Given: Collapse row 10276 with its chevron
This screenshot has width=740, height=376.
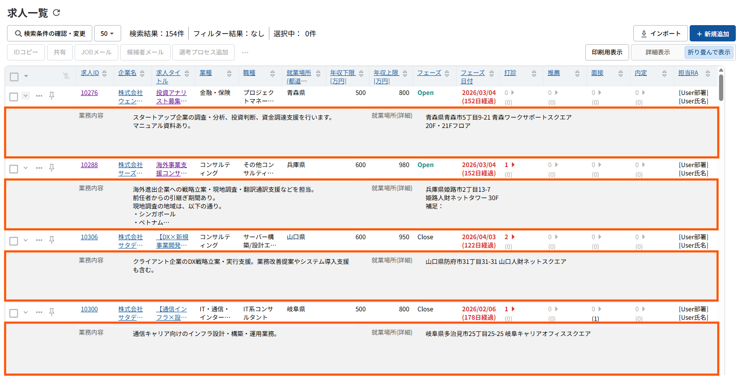Looking at the screenshot, I should 26,95.
